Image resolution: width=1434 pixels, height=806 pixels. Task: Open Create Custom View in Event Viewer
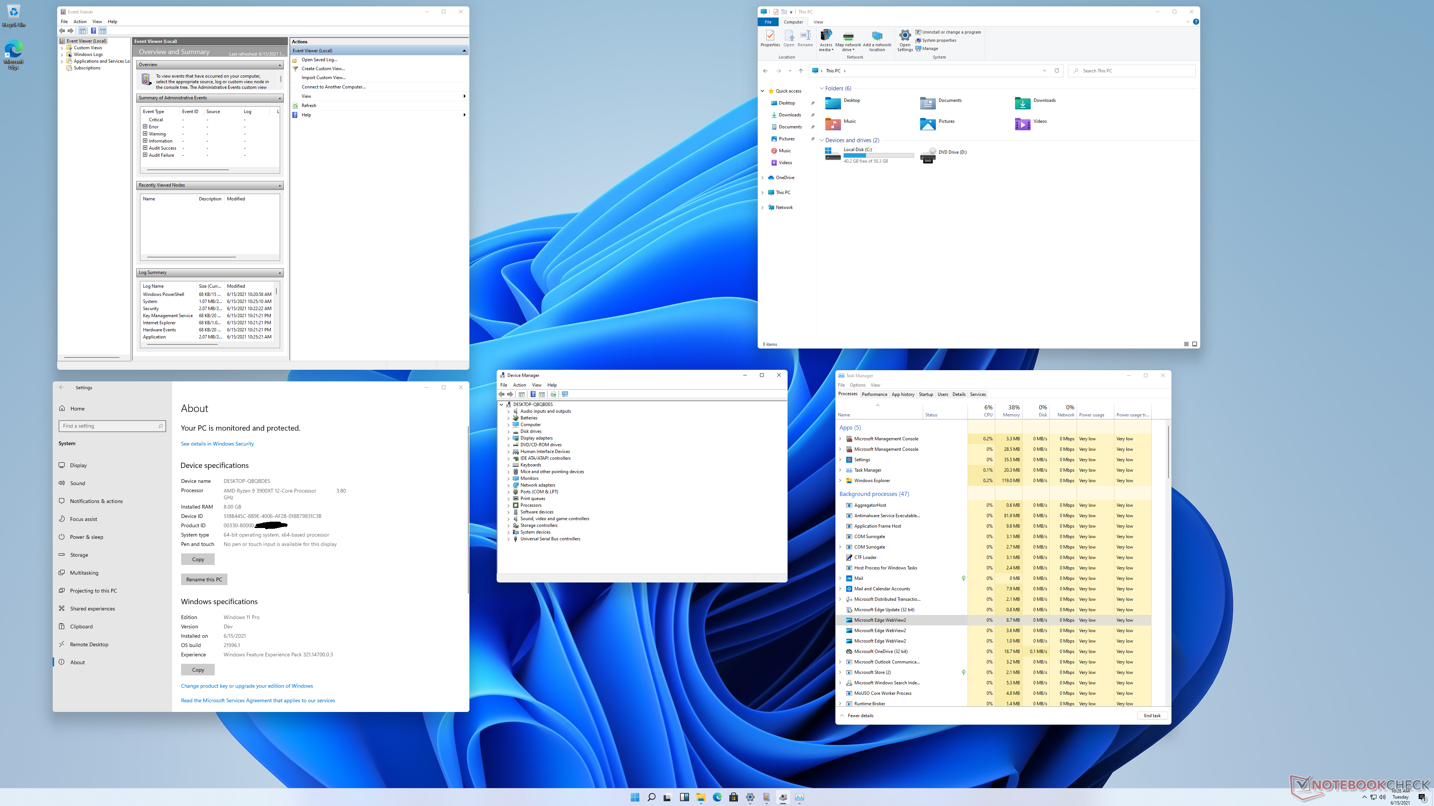point(323,68)
